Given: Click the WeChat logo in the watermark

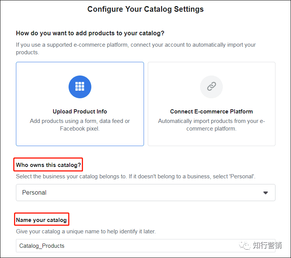Looking at the screenshot, I should (244, 245).
